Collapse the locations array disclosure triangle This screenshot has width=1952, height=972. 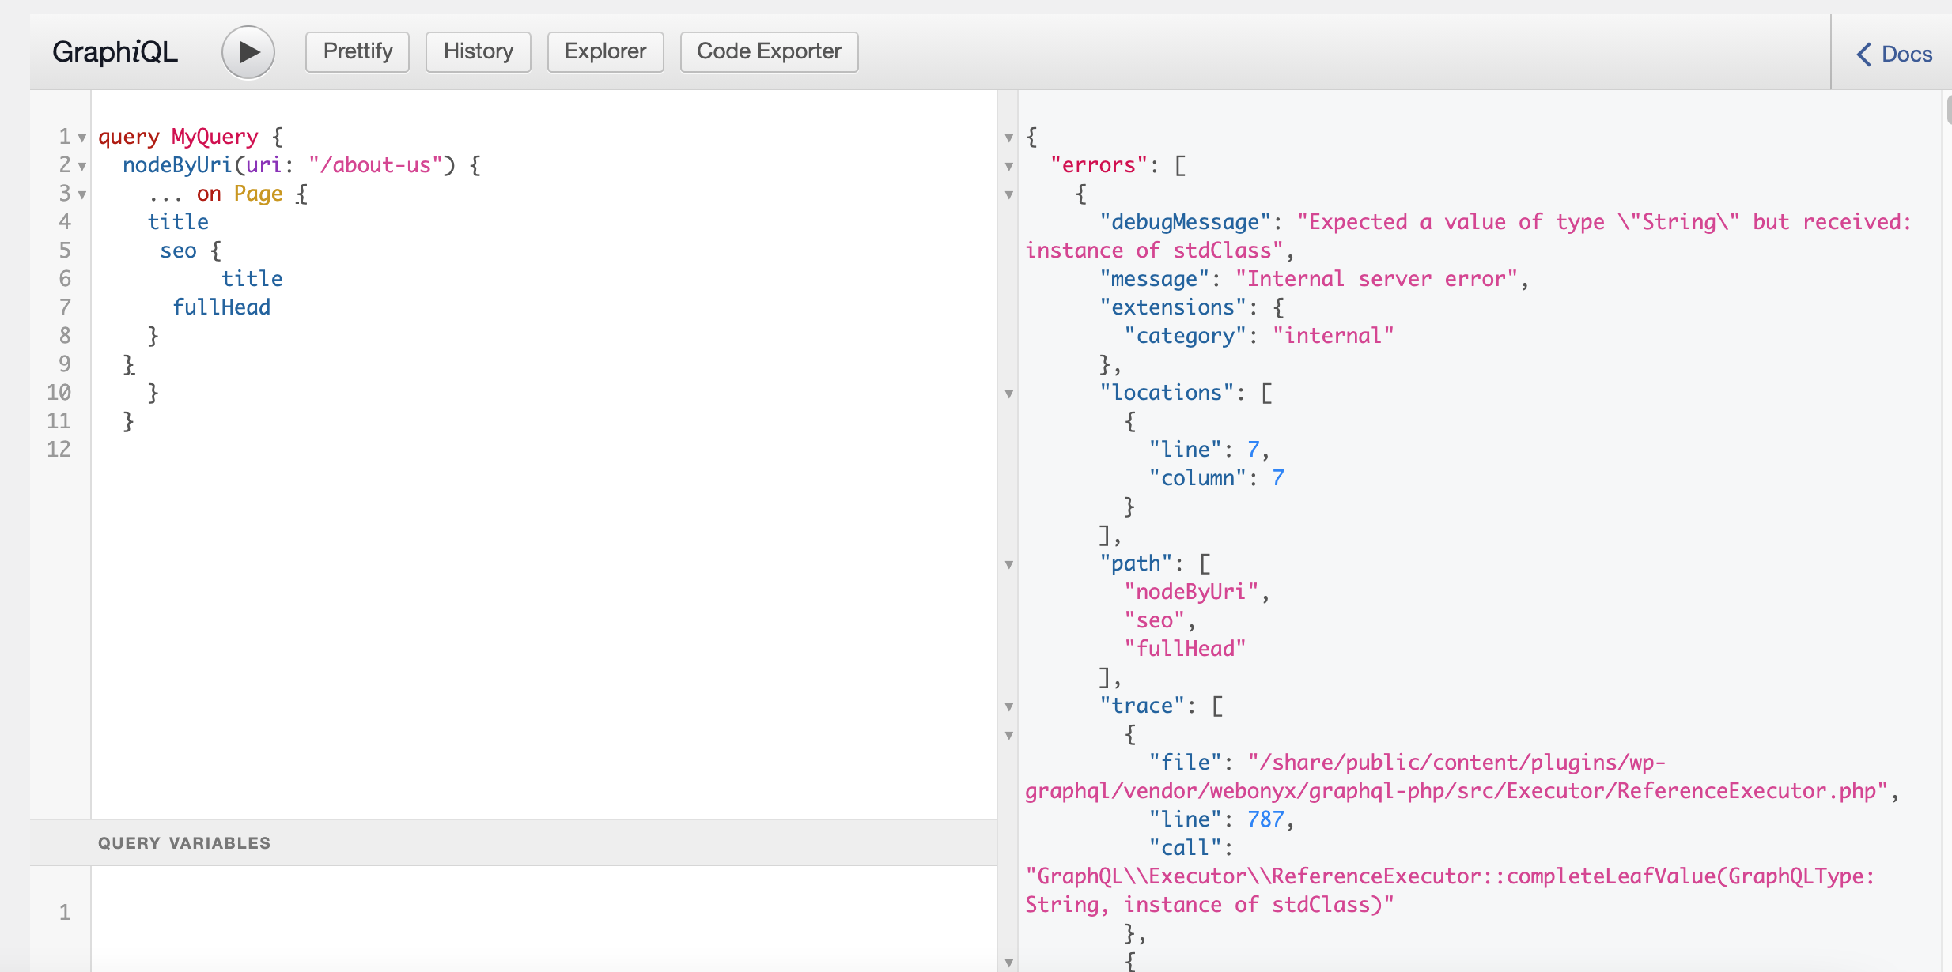[1009, 393]
